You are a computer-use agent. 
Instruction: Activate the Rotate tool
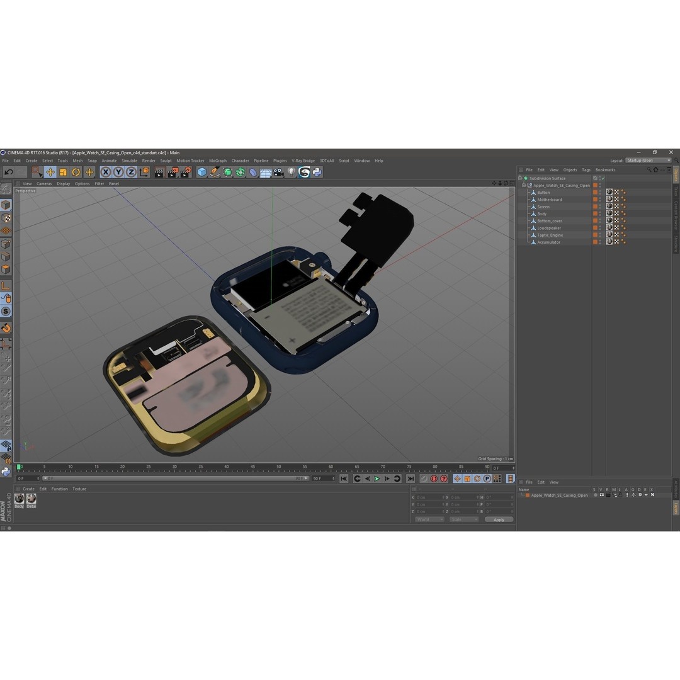point(76,172)
